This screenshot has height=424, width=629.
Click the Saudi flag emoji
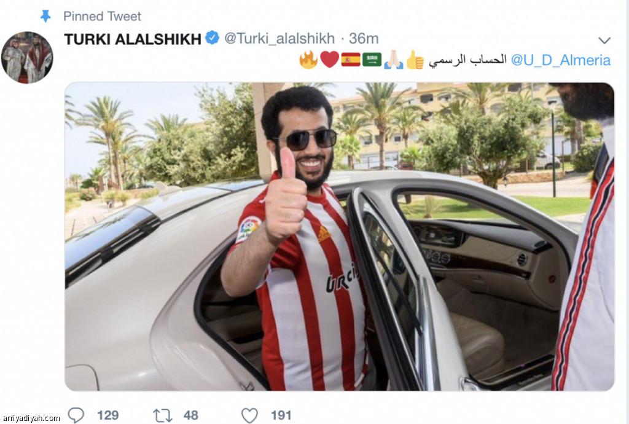click(372, 60)
